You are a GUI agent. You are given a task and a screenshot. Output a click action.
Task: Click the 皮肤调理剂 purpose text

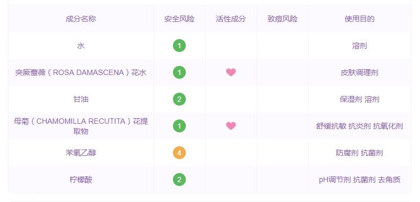[359, 73]
